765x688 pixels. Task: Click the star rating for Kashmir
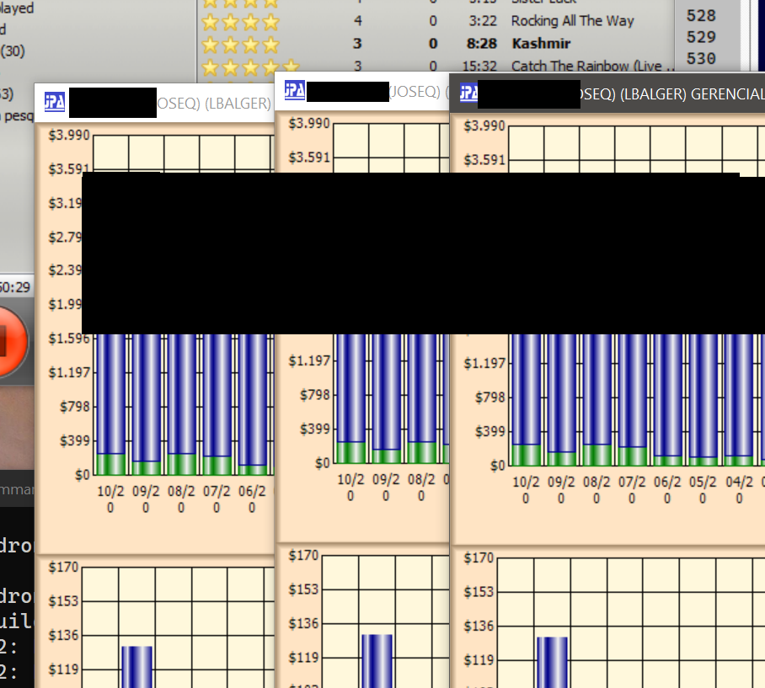(239, 44)
